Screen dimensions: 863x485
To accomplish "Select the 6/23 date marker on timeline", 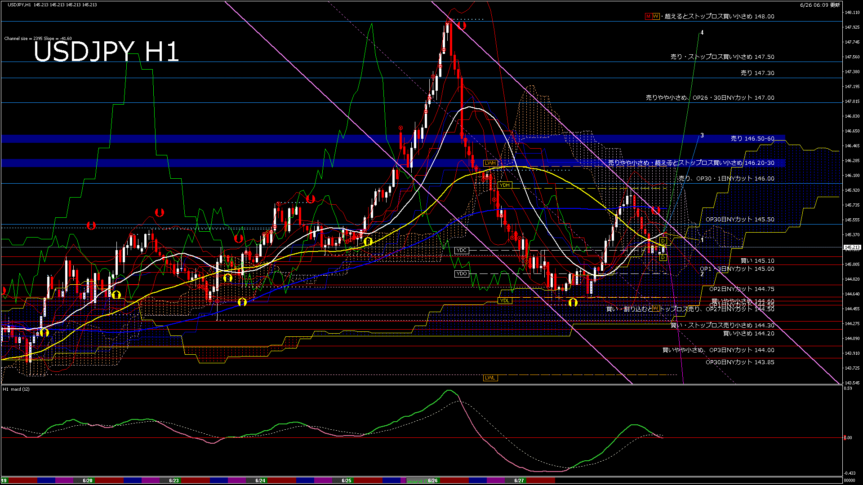I will point(174,481).
